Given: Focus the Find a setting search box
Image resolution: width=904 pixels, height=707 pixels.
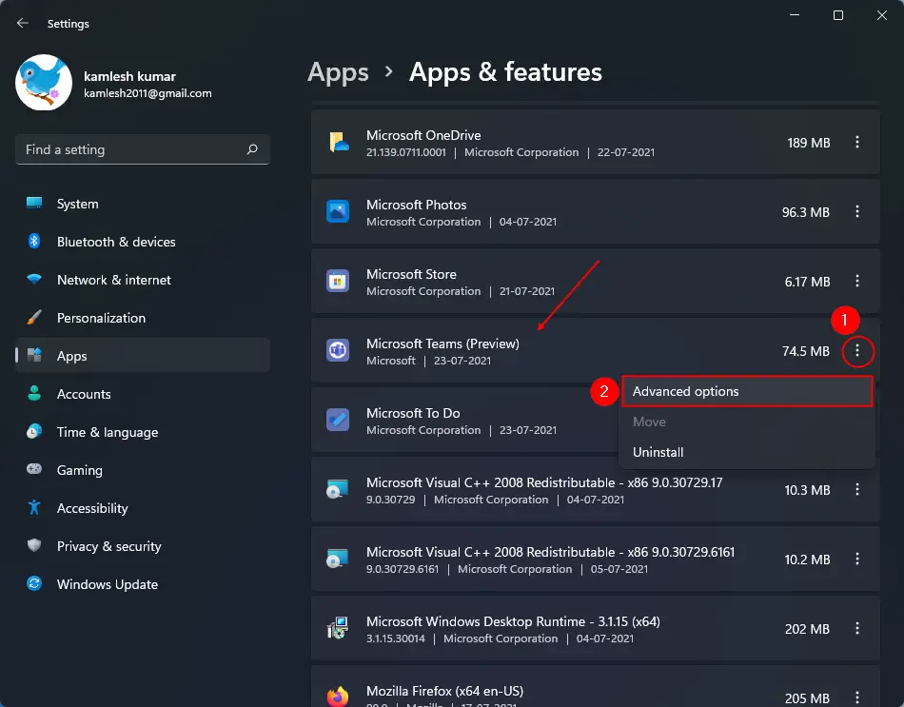Looking at the screenshot, I should [x=143, y=149].
